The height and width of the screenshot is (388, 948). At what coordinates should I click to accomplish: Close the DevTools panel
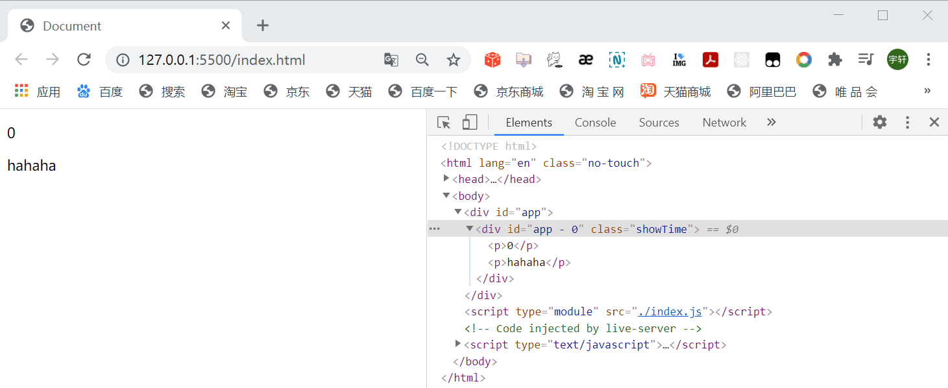(934, 122)
